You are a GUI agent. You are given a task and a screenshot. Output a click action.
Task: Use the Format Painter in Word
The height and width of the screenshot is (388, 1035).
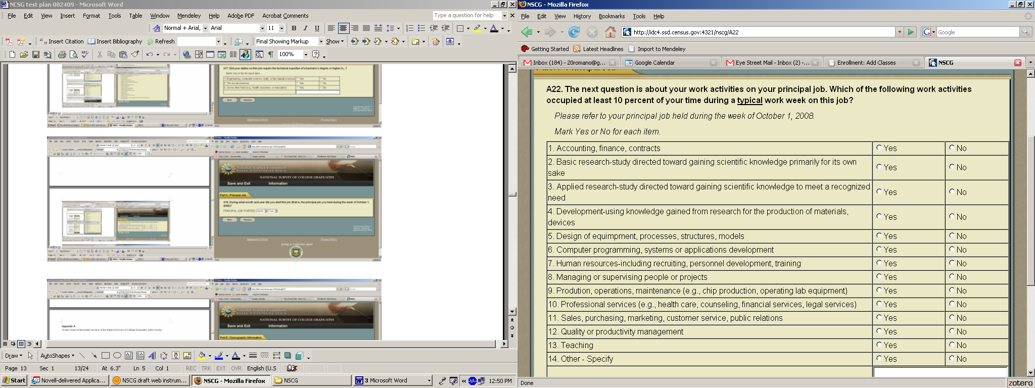click(135, 55)
